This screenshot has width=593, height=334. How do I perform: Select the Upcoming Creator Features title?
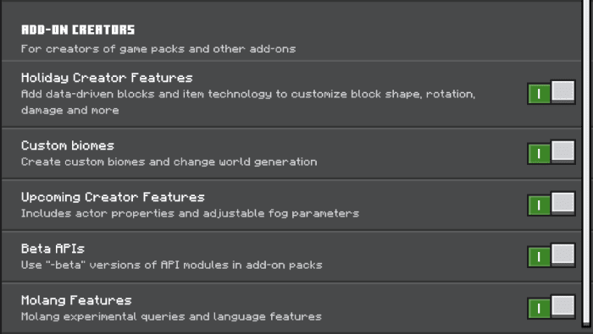[113, 197]
